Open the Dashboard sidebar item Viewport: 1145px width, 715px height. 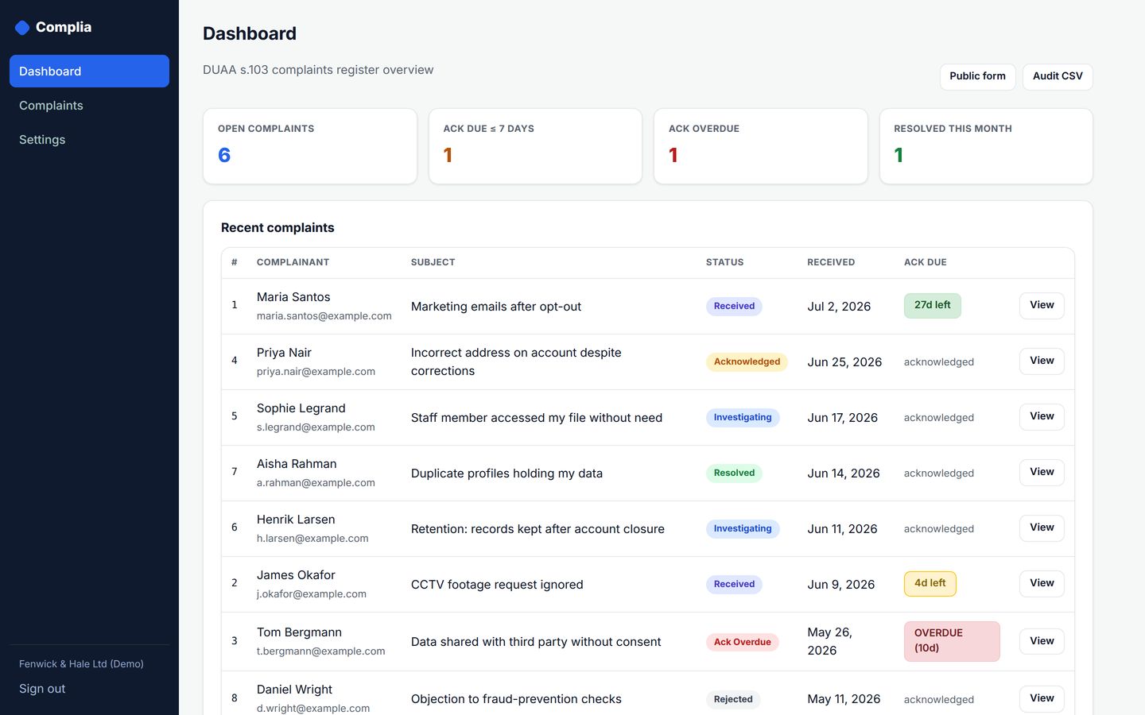[89, 71]
